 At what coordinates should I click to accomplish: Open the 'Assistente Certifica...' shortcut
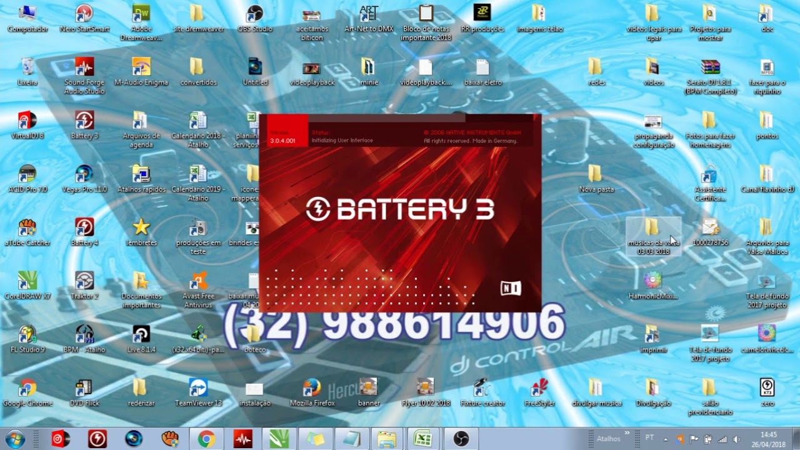point(711,183)
